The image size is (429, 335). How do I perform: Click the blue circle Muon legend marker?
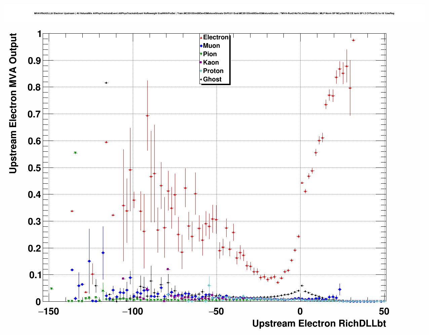click(x=201, y=46)
